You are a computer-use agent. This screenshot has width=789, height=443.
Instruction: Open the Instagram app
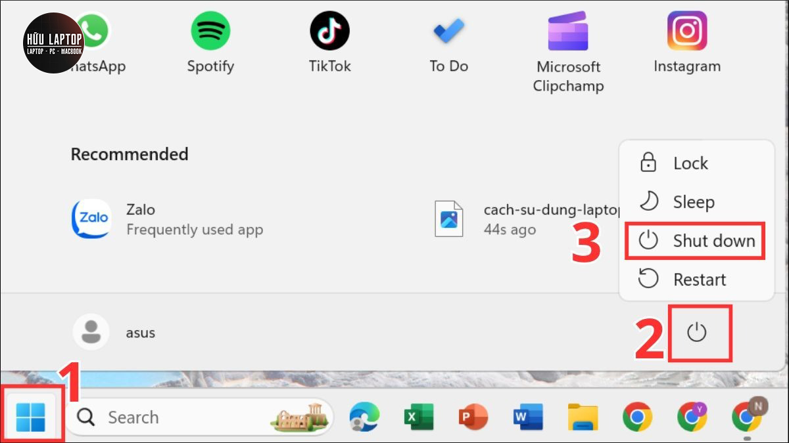[x=687, y=42]
